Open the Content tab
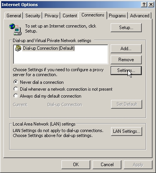 (x=70, y=16)
